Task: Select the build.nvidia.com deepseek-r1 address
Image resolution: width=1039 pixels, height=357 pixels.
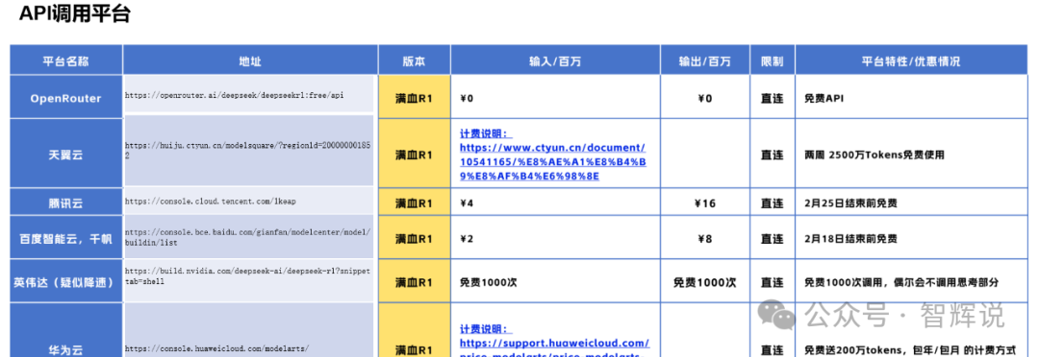Action: [x=248, y=276]
